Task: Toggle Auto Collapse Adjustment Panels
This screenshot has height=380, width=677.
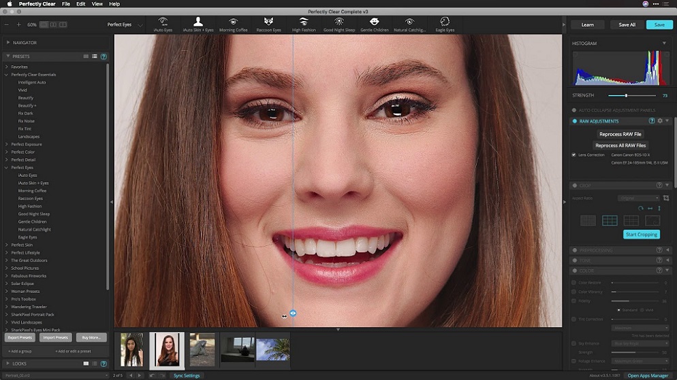Action: [x=574, y=110]
